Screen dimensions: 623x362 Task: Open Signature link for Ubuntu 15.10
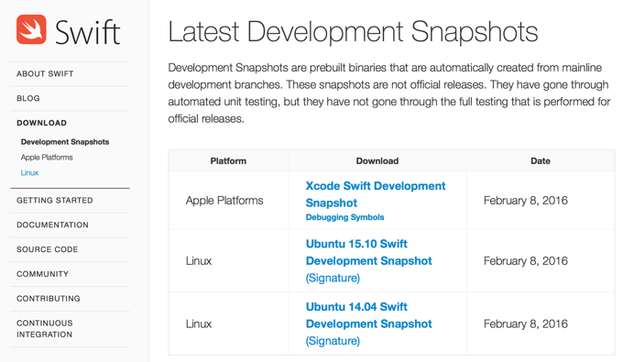[333, 278]
